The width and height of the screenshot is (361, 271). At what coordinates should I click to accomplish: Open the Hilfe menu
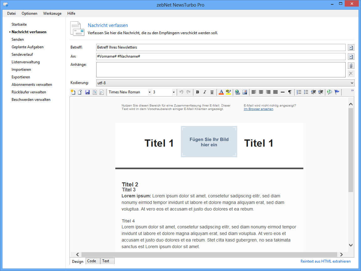(71, 13)
